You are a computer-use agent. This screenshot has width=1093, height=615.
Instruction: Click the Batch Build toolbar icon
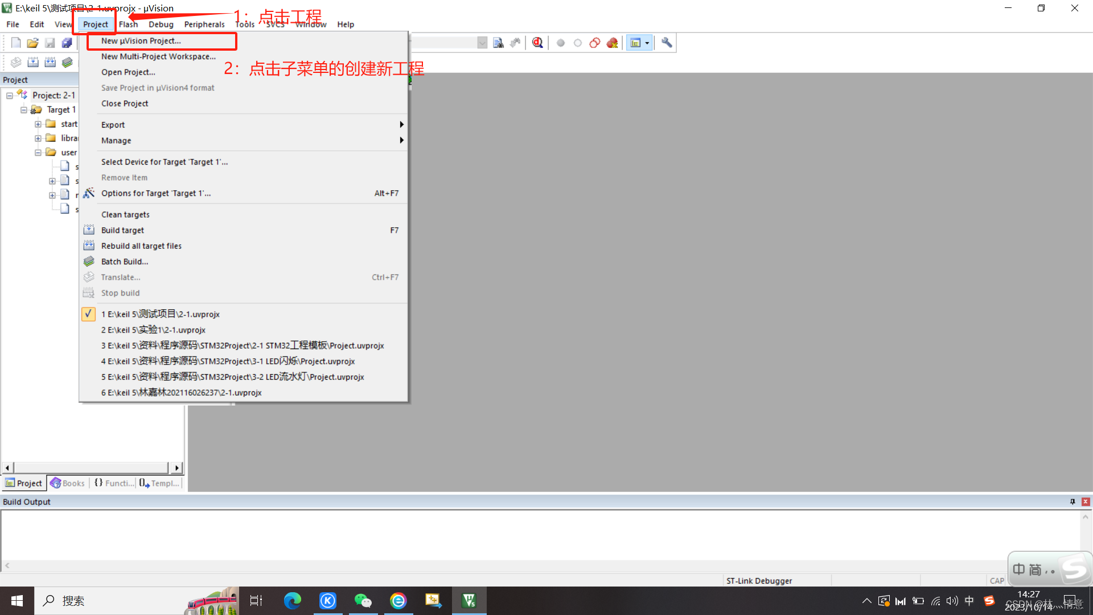[x=67, y=62]
